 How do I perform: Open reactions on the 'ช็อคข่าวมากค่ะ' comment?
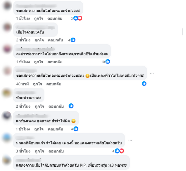[x=71, y=106]
